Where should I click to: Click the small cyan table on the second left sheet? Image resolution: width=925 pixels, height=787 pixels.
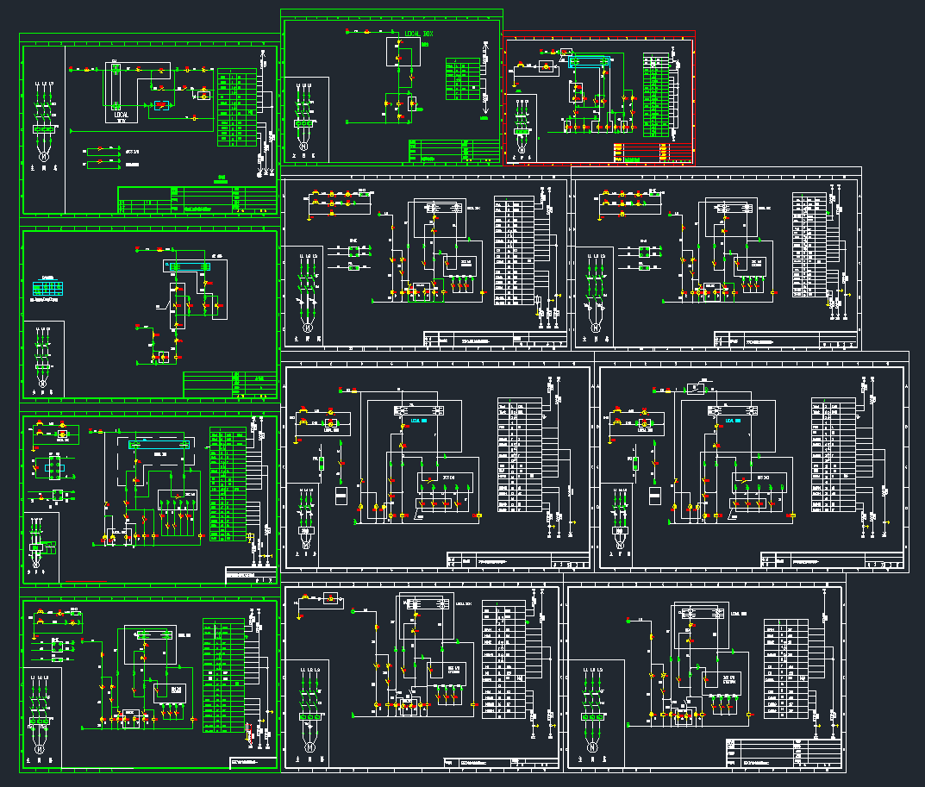click(46, 287)
